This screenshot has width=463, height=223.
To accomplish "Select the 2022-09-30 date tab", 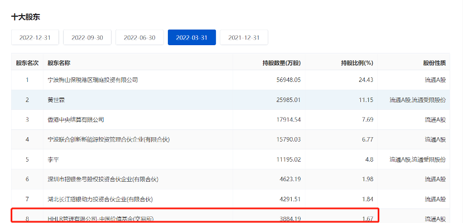I will [x=87, y=37].
